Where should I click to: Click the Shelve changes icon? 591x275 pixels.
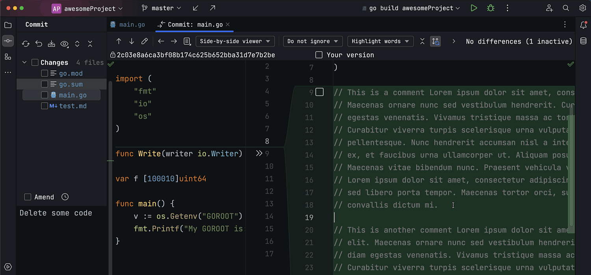[x=51, y=44]
